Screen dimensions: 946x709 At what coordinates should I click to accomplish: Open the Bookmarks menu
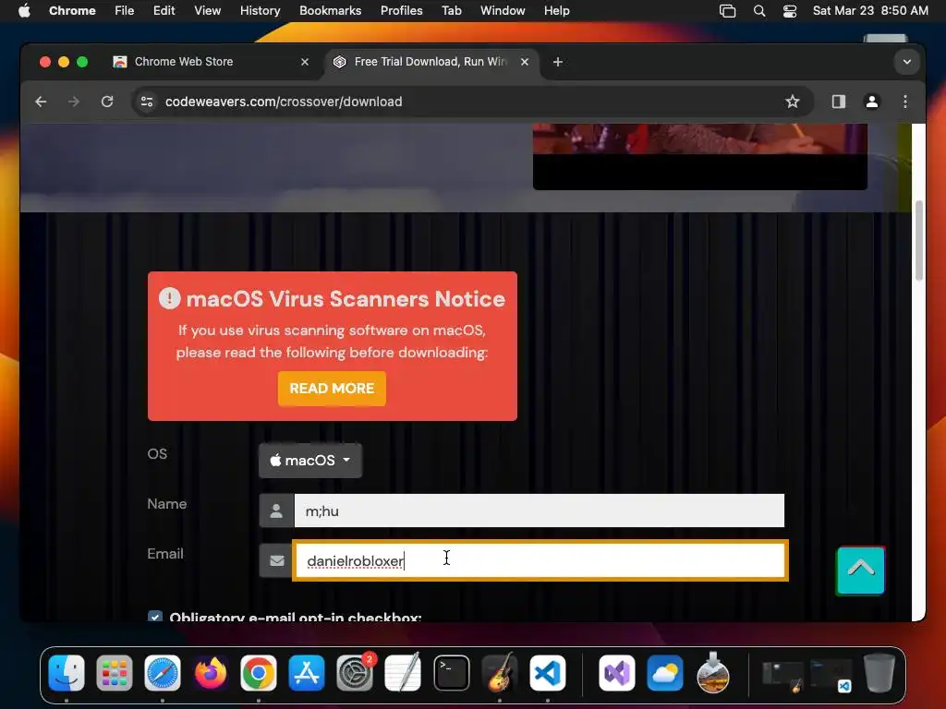[x=330, y=10]
